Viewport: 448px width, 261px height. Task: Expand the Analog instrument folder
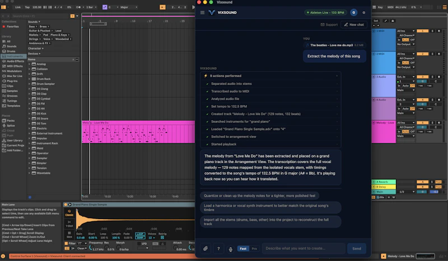(x=30, y=64)
